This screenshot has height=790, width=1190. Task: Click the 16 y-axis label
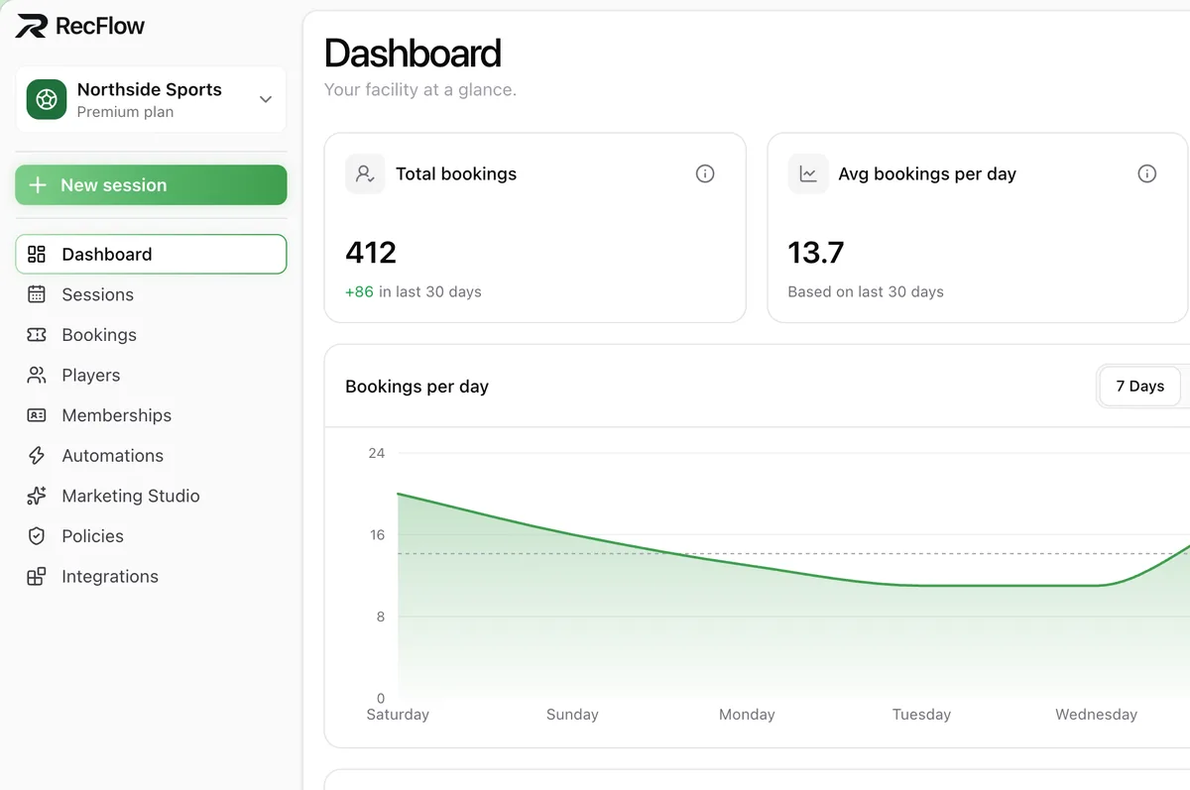click(x=377, y=535)
